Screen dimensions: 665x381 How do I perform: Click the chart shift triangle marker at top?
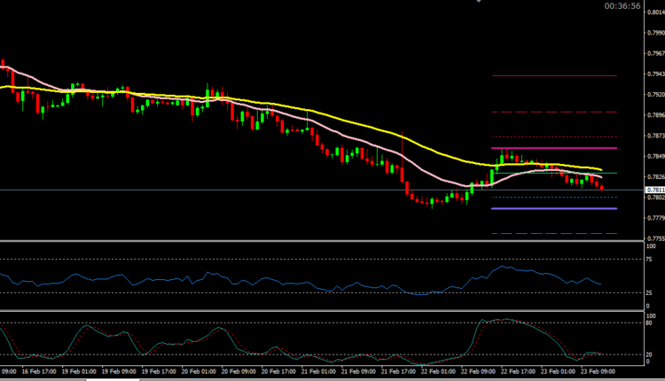pyautogui.click(x=480, y=2)
